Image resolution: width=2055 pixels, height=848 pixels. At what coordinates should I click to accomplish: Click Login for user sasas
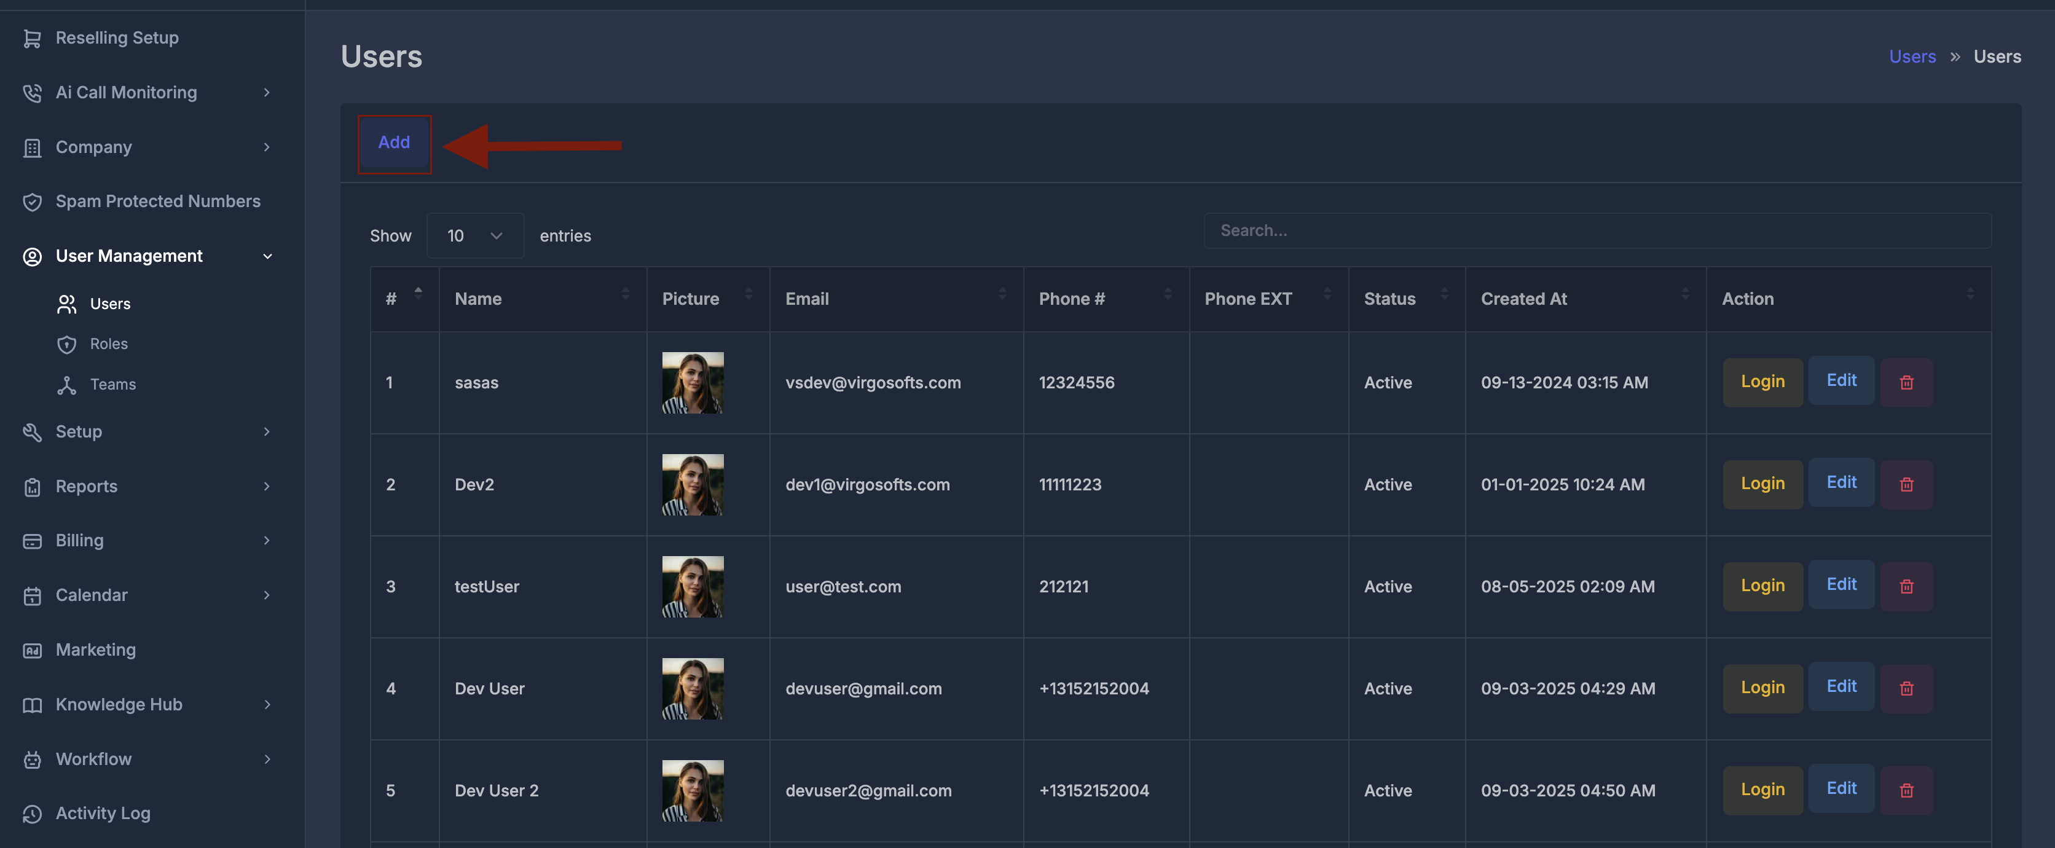click(x=1762, y=382)
